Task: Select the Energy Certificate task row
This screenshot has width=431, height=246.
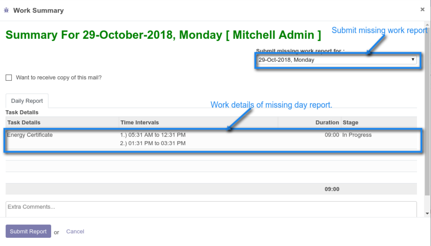Action: coord(30,135)
